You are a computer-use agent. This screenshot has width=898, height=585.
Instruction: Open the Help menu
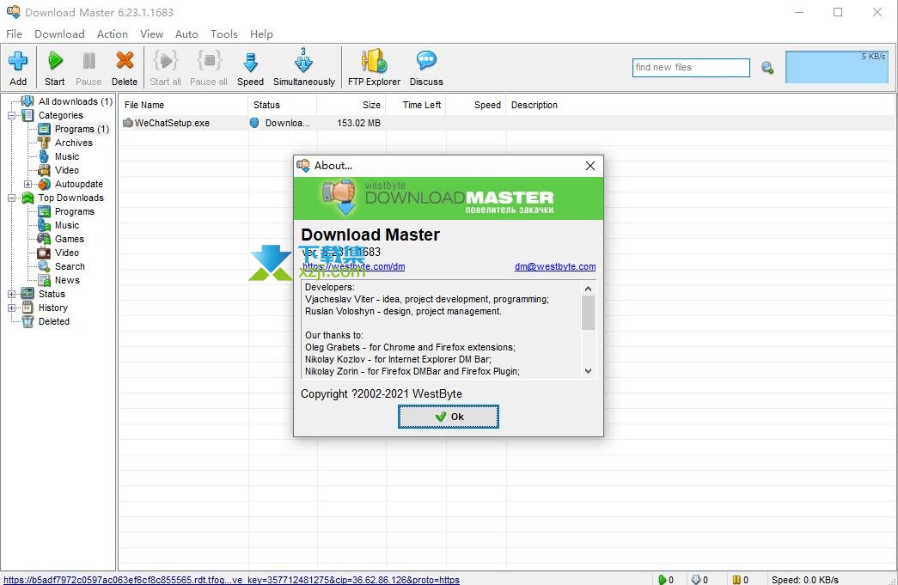[261, 34]
